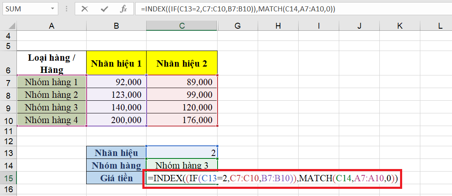Viewport: 452px width, 196px height.
Task: Select column B header
Action: coord(116,26)
